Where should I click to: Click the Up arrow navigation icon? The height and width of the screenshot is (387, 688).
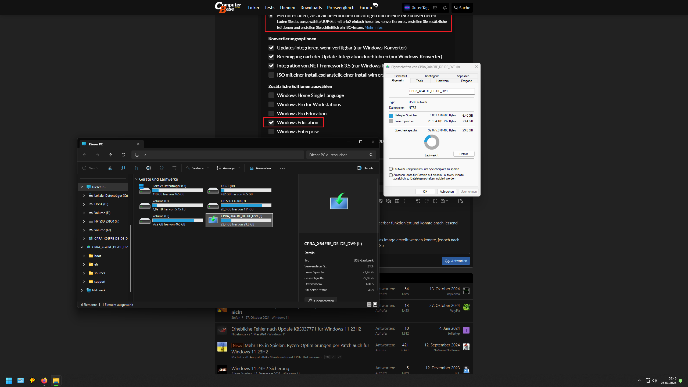[x=110, y=155]
